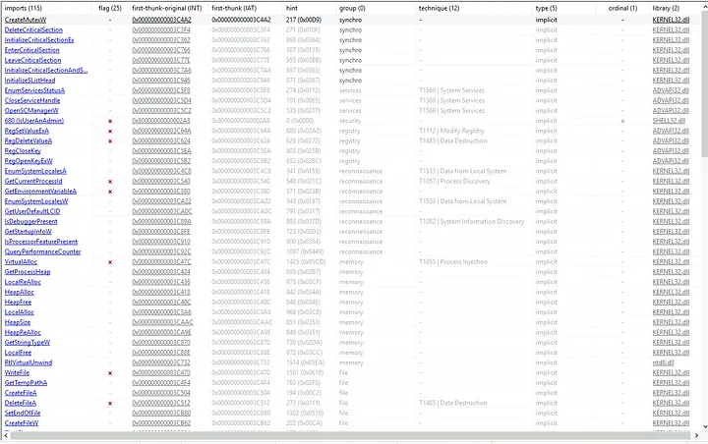This screenshot has width=708, height=444.
Task: Select 'registry' group cell in RegSetValueExA row
Action: 349,131
